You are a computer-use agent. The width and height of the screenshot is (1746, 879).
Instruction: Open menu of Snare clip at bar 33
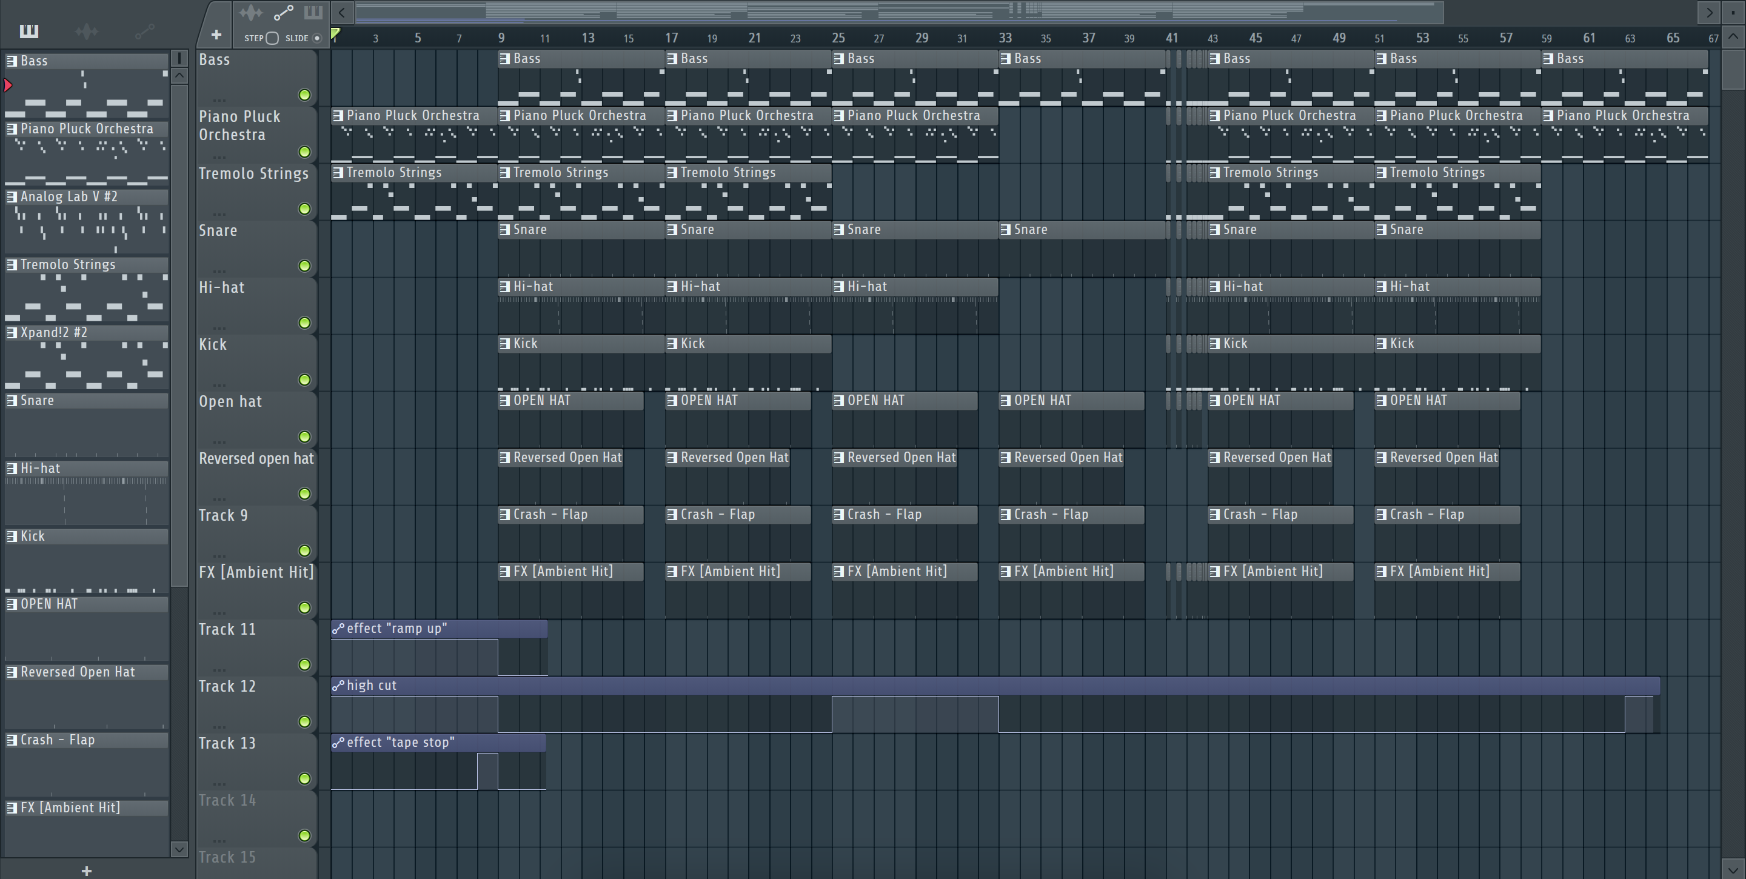point(1006,229)
